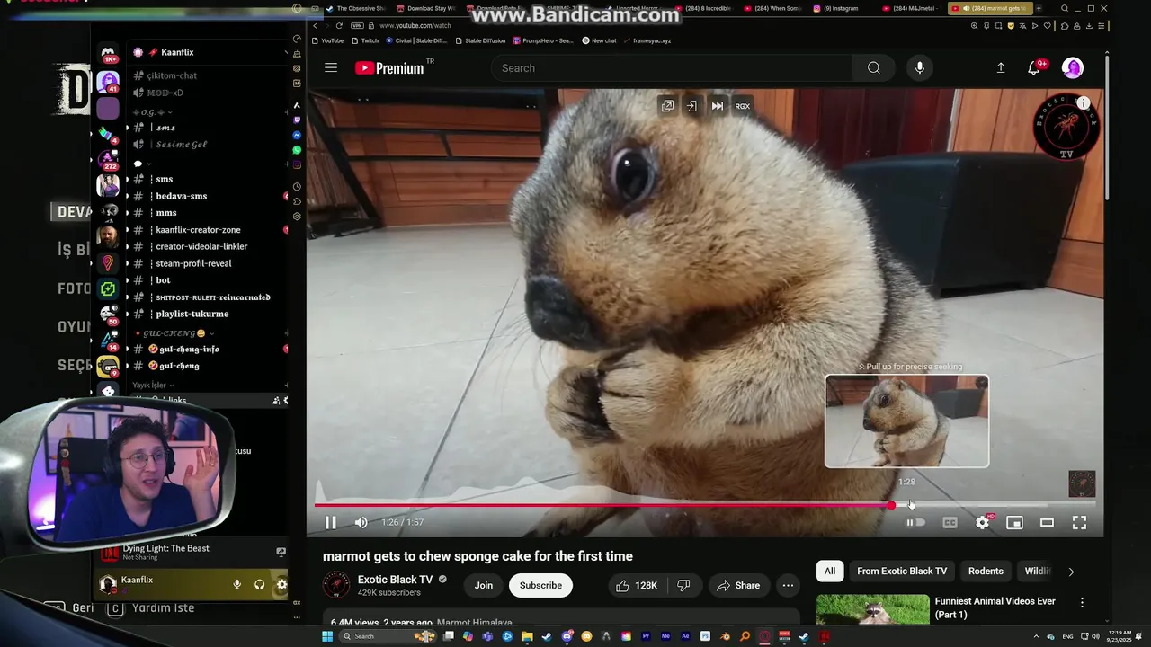Mute the video volume speaker icon
Viewport: 1151px width, 647px height.
point(361,522)
